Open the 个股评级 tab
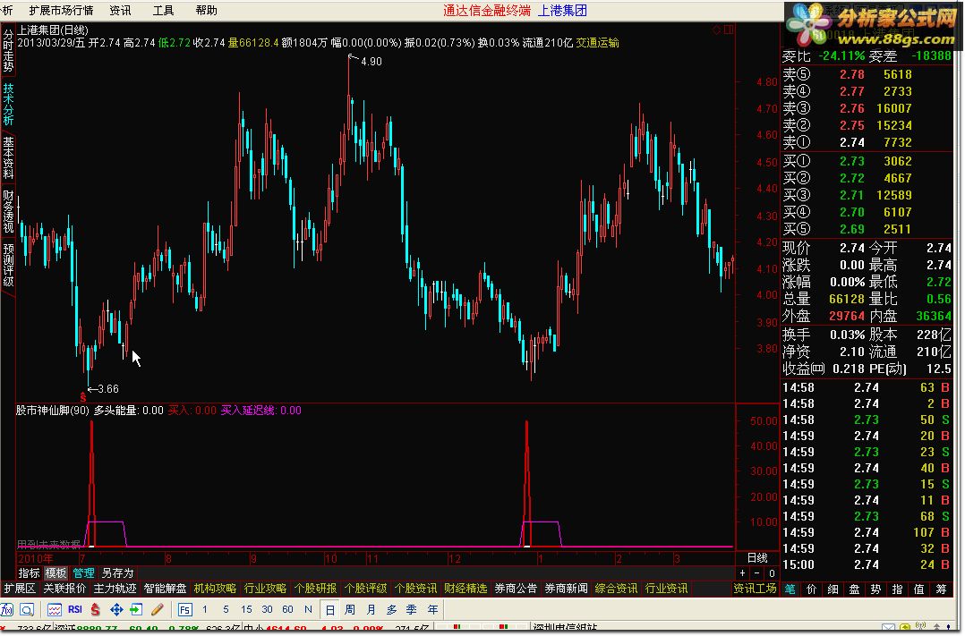 pyautogui.click(x=365, y=589)
